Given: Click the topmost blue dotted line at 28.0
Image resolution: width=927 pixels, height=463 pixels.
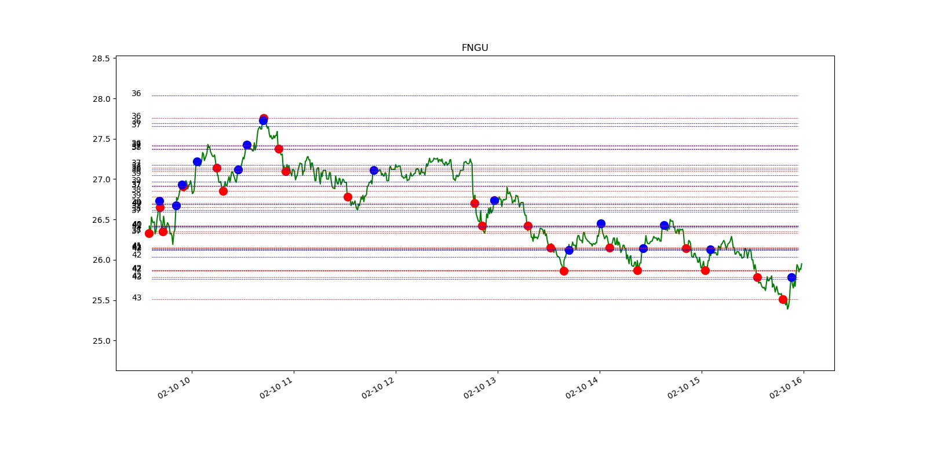Looking at the screenshot, I should click(x=475, y=95).
